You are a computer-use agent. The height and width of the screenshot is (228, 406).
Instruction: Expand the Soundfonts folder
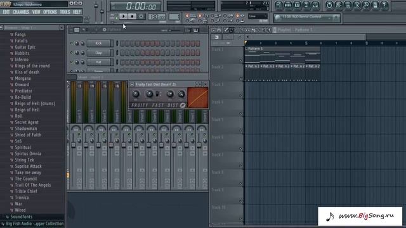coord(22,217)
